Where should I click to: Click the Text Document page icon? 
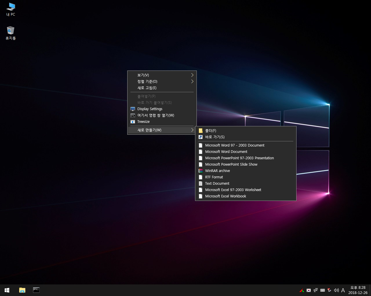pos(201,184)
